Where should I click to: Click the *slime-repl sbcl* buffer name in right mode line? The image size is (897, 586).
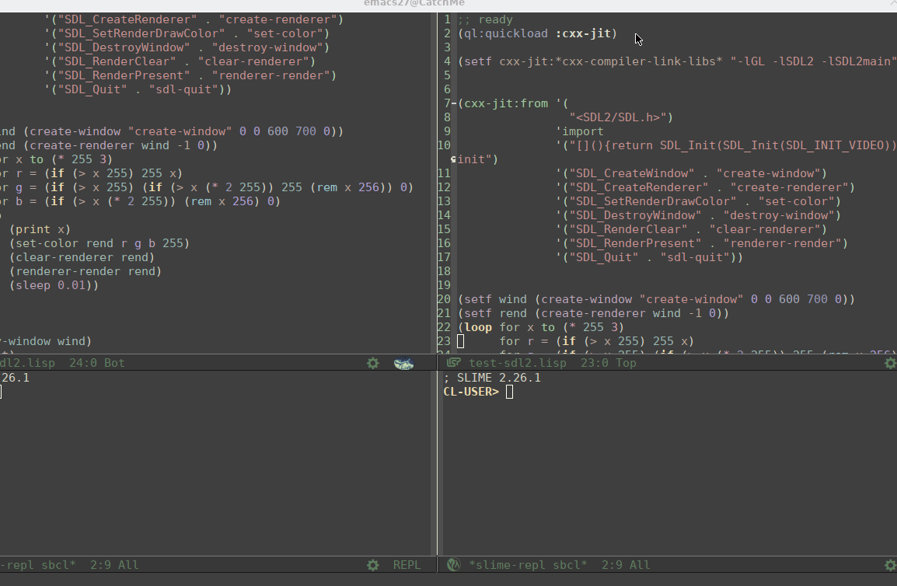(528, 565)
